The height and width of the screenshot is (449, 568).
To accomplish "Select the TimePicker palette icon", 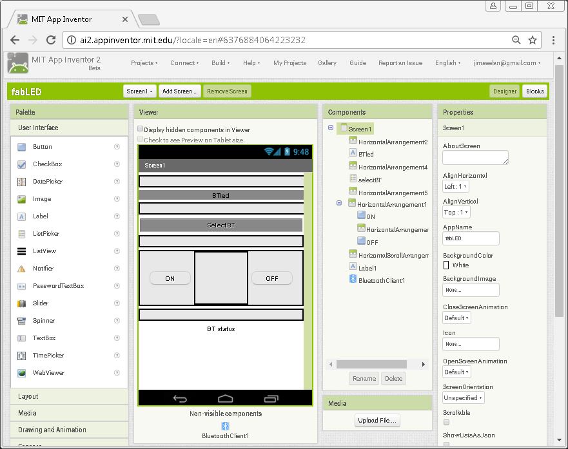I will click(x=22, y=356).
